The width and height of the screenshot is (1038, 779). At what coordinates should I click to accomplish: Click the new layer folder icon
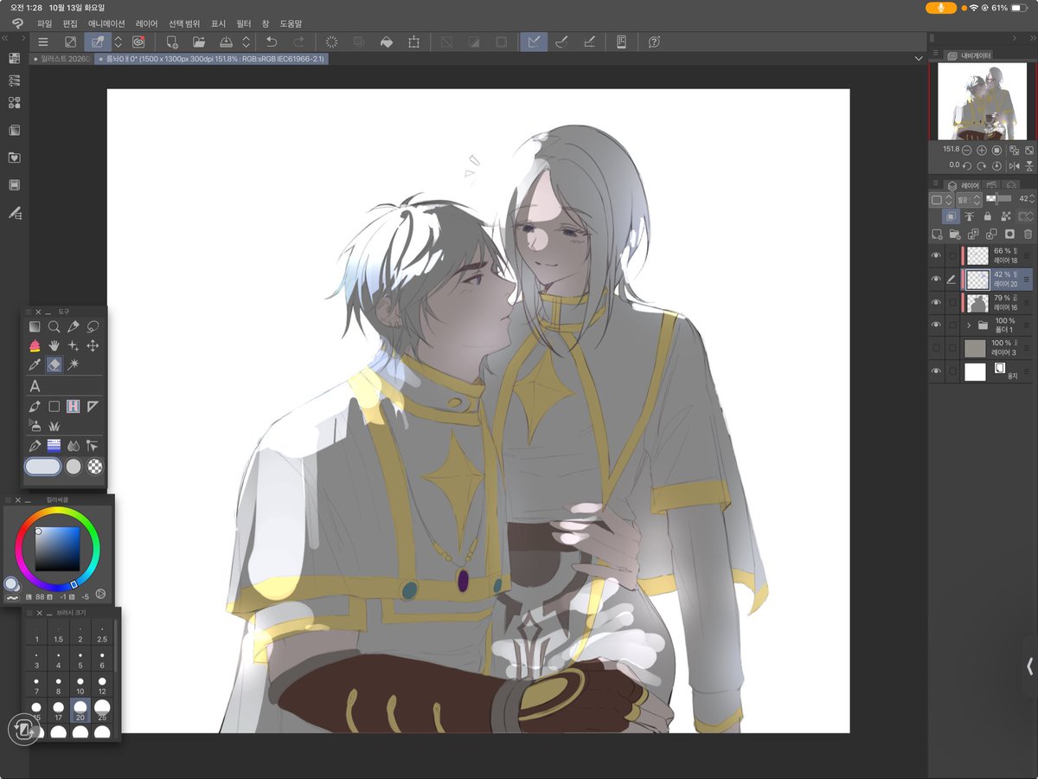[955, 234]
